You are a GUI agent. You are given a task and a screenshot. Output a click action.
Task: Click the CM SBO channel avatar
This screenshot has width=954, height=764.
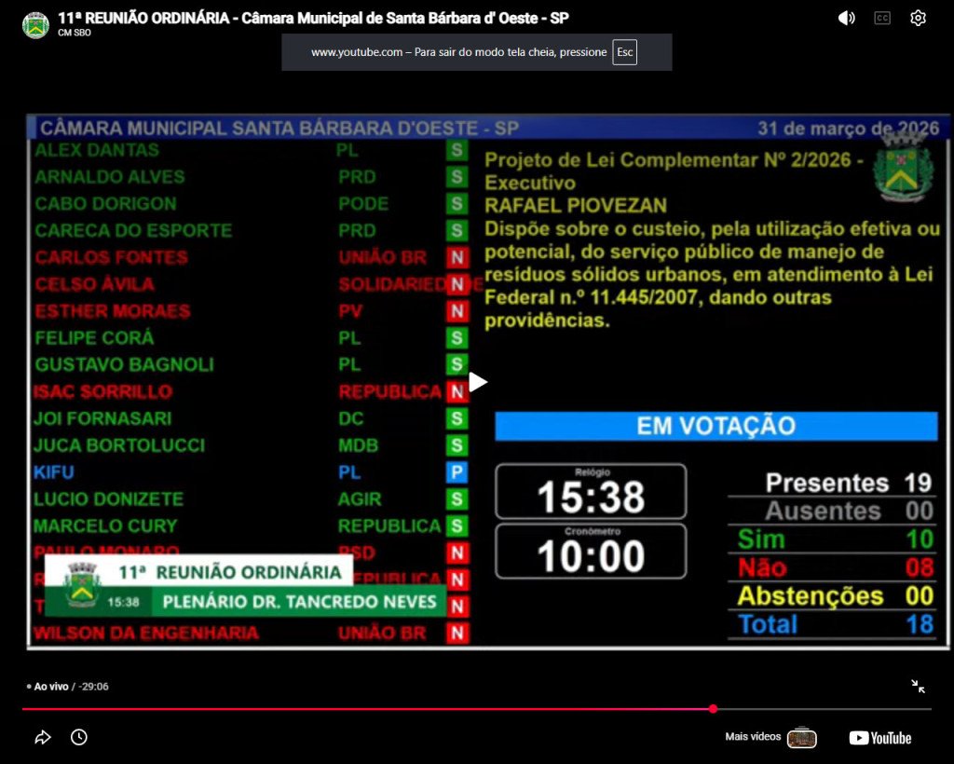[x=35, y=25]
